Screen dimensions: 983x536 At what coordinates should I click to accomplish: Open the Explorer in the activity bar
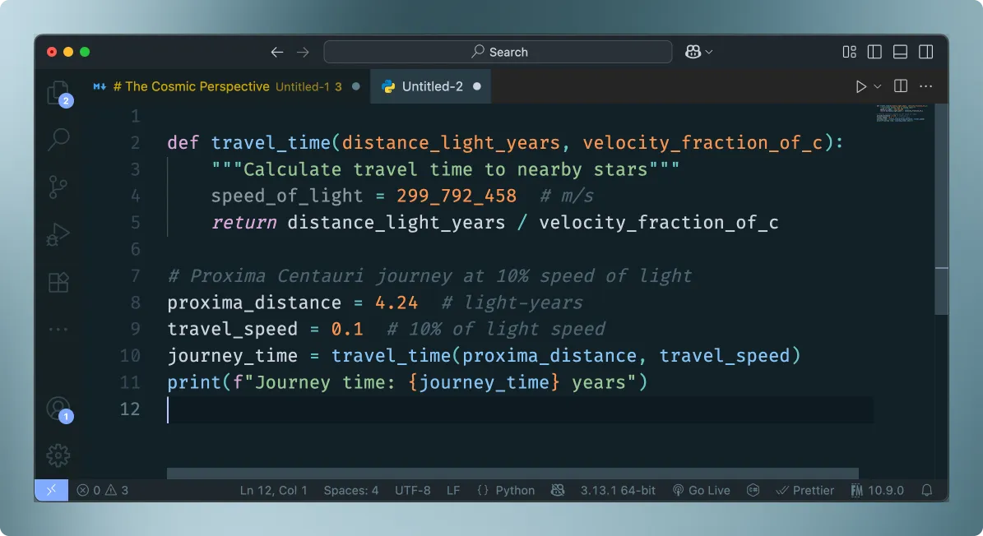pos(58,95)
